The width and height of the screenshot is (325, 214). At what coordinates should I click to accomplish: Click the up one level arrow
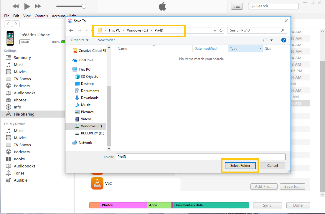click(x=93, y=30)
